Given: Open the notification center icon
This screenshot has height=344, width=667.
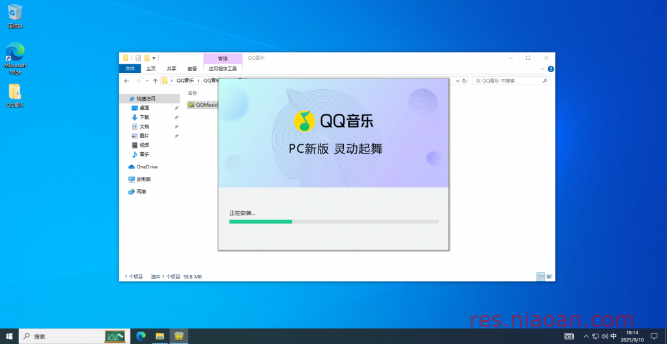Looking at the screenshot, I should (x=654, y=336).
